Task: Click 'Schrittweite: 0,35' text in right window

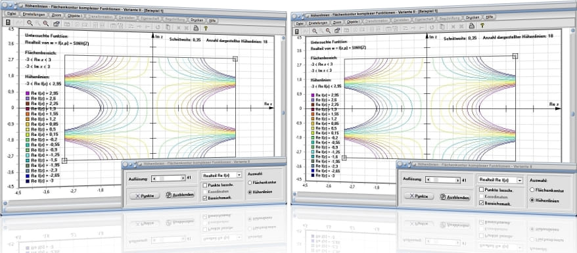Action: click(460, 37)
